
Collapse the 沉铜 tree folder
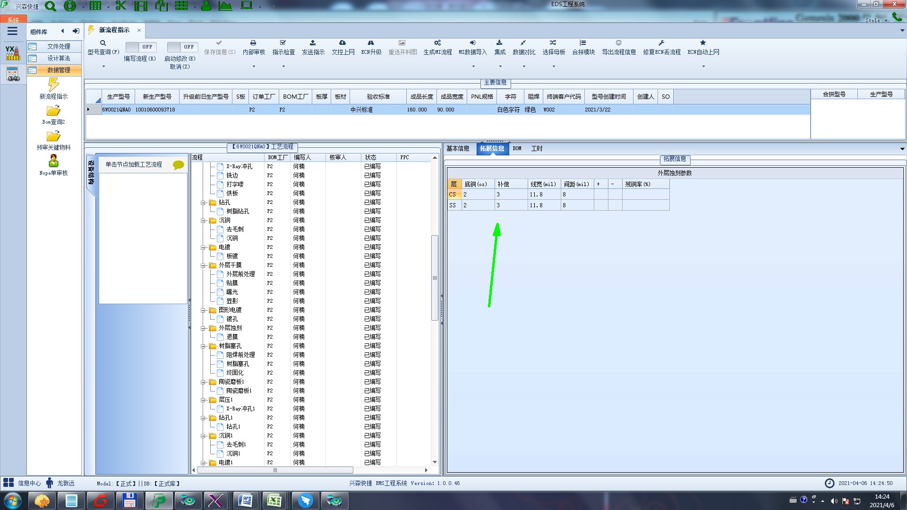[203, 221]
